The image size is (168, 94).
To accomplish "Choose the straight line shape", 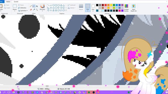I will pos(48,5).
